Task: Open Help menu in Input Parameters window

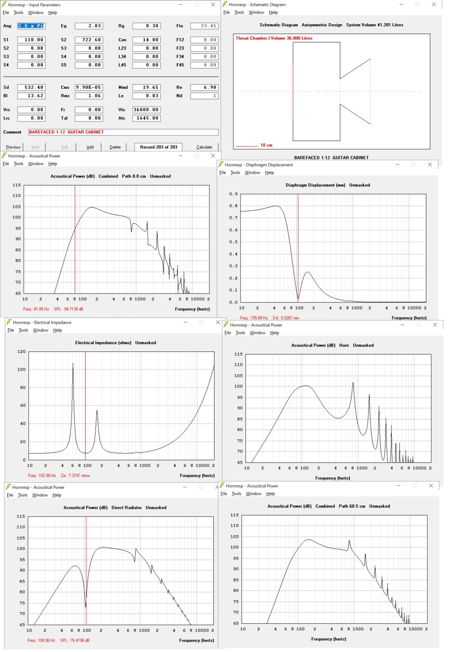Action: [52, 12]
